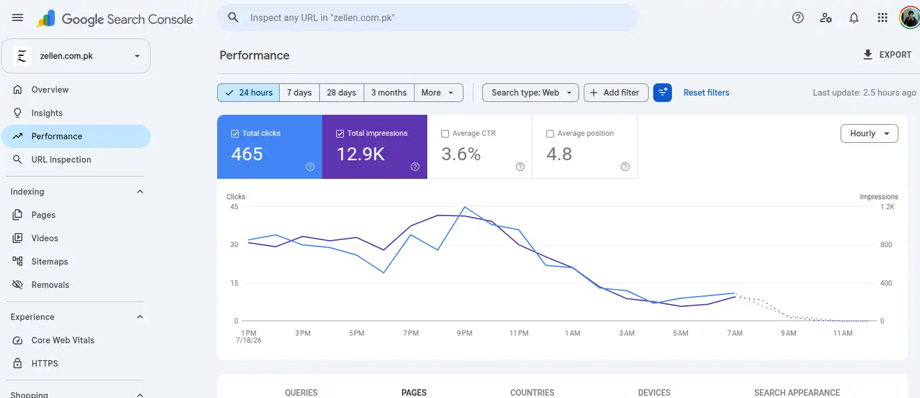Switch to the SEARCH APPEARANCE tab

click(797, 393)
